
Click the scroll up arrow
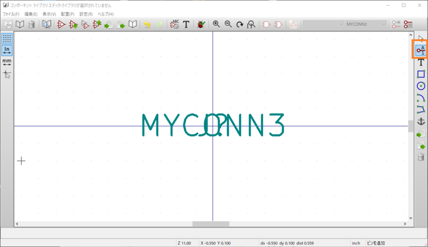tap(410, 35)
